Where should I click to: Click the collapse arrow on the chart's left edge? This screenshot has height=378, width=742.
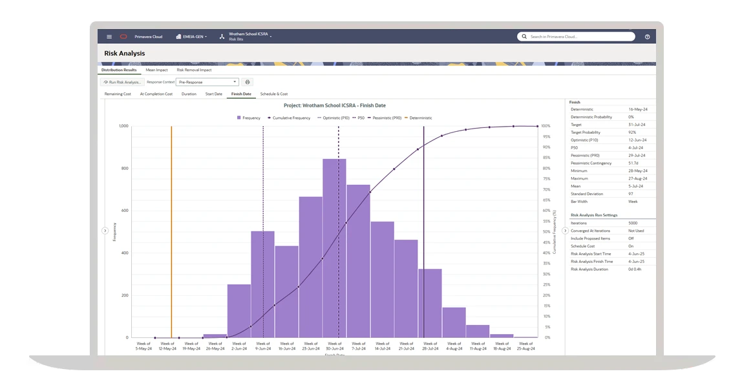coord(105,231)
